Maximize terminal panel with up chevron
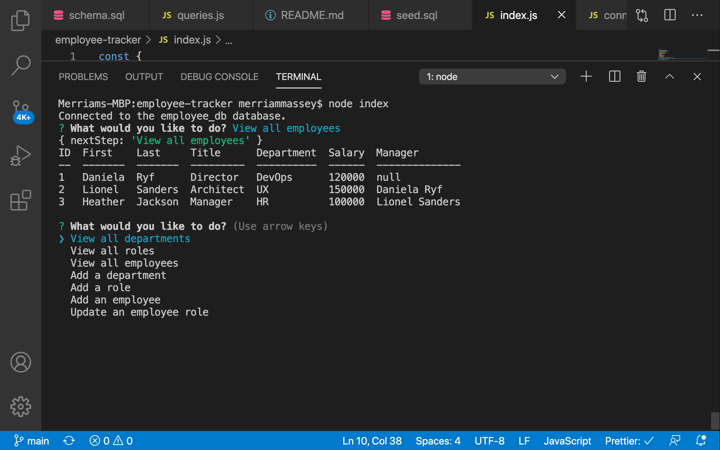720x450 pixels. (x=669, y=76)
